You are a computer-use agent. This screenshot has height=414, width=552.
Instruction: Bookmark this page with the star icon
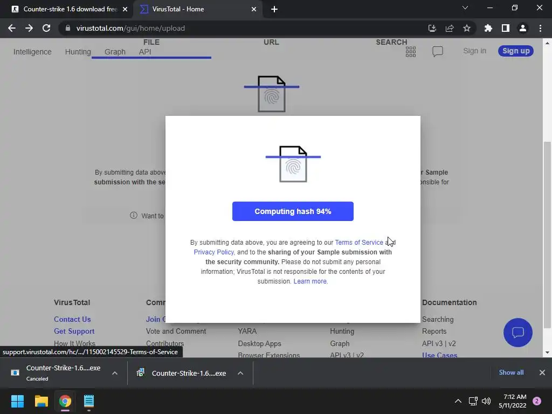tap(466, 28)
